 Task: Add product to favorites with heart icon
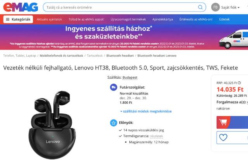coord(223,138)
